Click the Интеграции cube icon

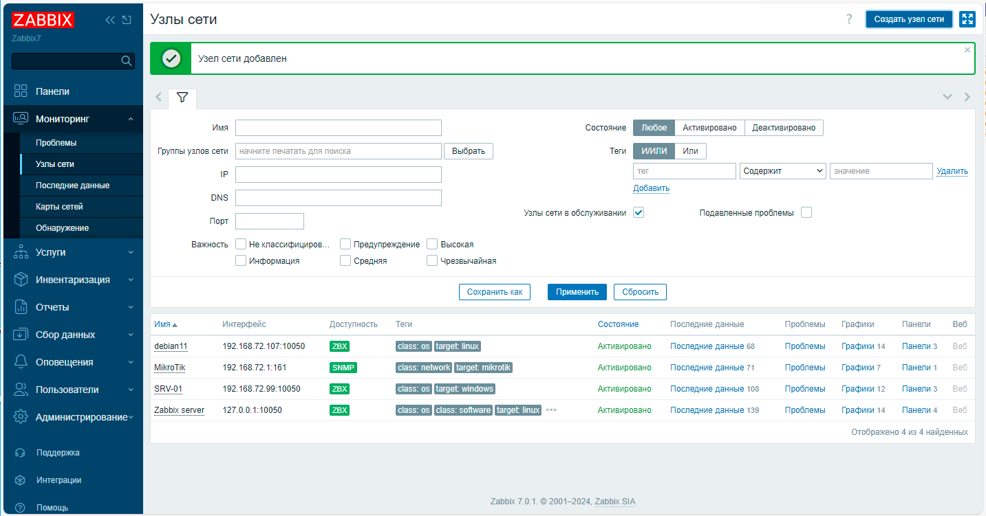click(x=21, y=480)
